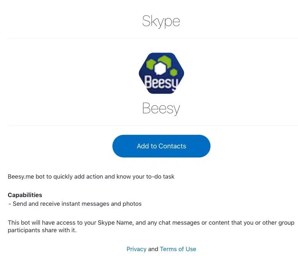Click the Beesy bot name under logo

pos(161,108)
